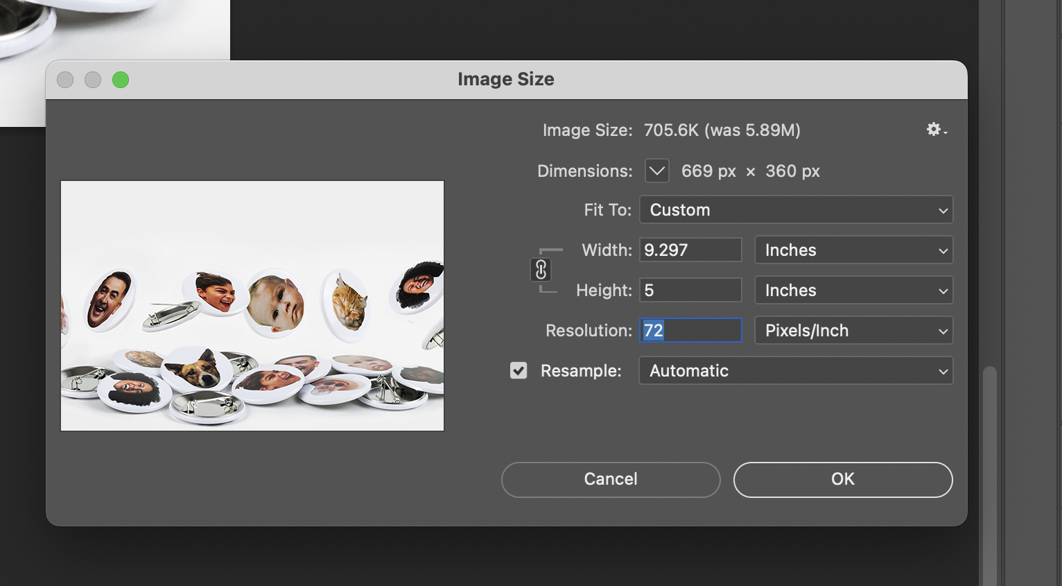Open the Fit To Custom dropdown
This screenshot has height=586, width=1062.
pos(796,209)
